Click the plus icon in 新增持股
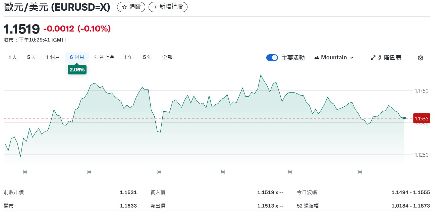Viewport: 438px width, 221px height. (155, 7)
